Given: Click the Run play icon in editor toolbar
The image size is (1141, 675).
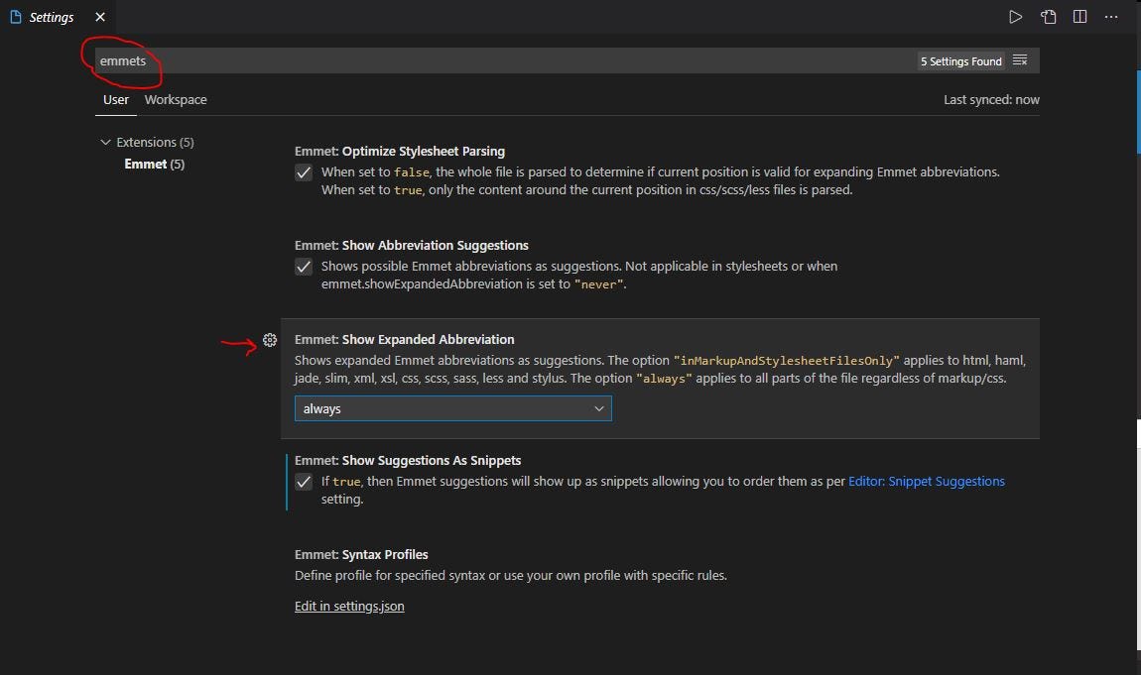Looking at the screenshot, I should pyautogui.click(x=1015, y=17).
